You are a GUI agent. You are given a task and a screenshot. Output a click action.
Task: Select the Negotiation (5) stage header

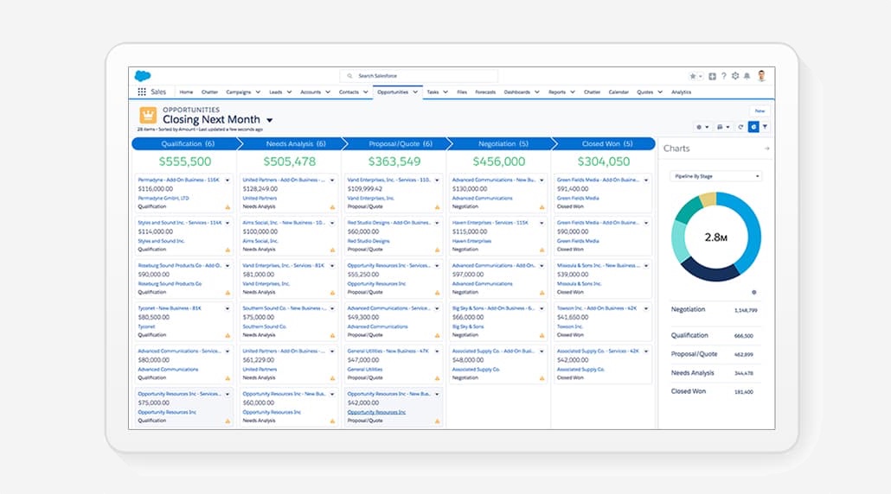pos(503,144)
